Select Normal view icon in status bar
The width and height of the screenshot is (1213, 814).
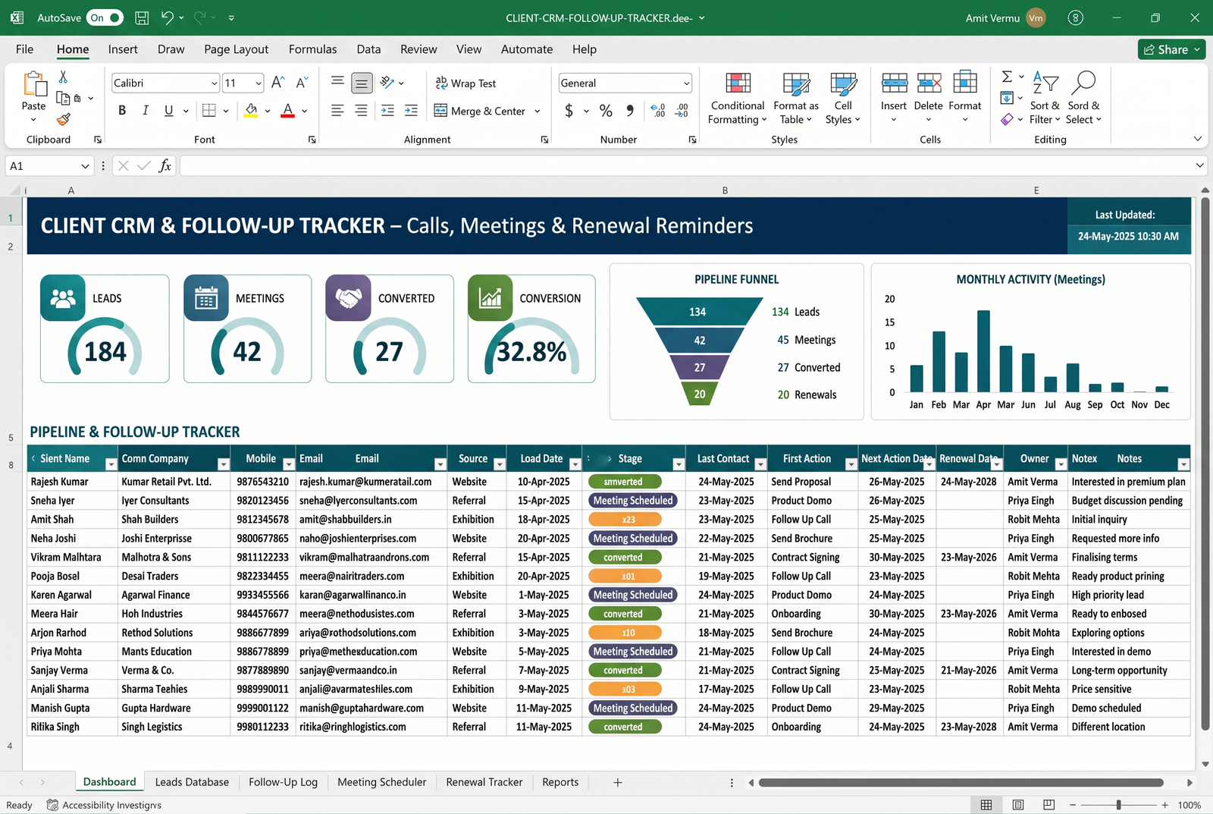[x=986, y=805]
